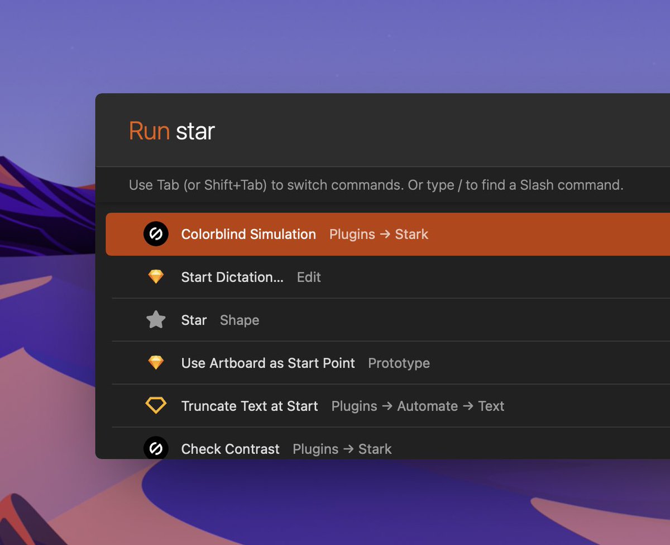Click the Stark icon beside Colorblind Simulation
Image resolution: width=670 pixels, height=545 pixels.
click(x=156, y=234)
